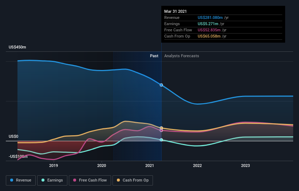This screenshot has height=191, width=299.
Task: Click the US$65.058m cash from op value
Action: click(x=209, y=36)
